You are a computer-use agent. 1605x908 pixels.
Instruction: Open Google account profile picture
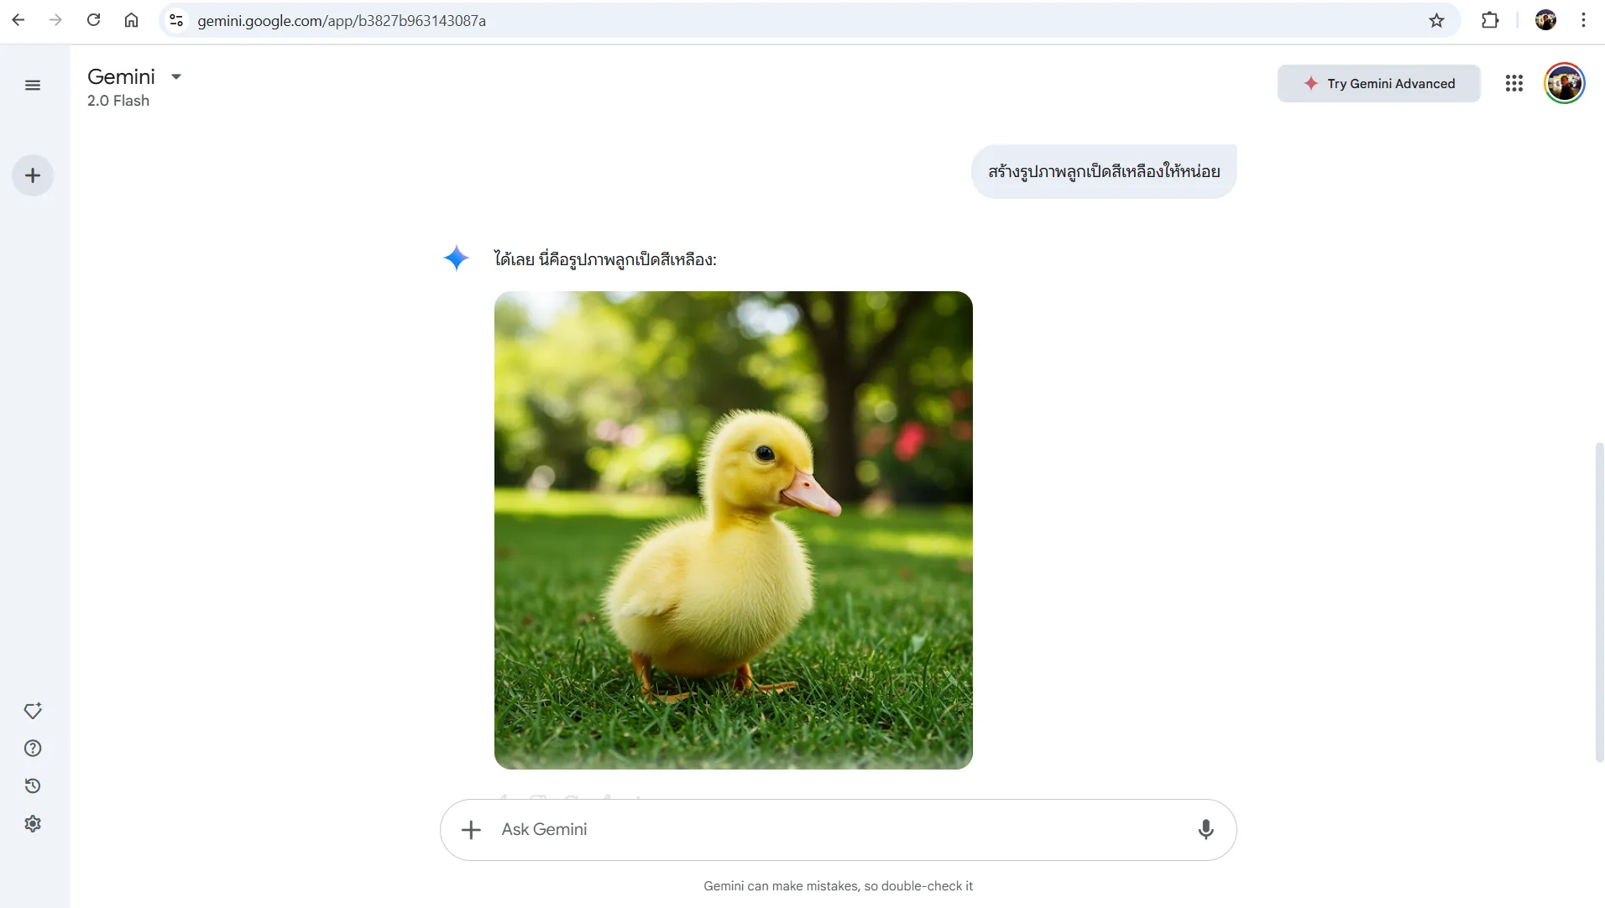[1564, 83]
